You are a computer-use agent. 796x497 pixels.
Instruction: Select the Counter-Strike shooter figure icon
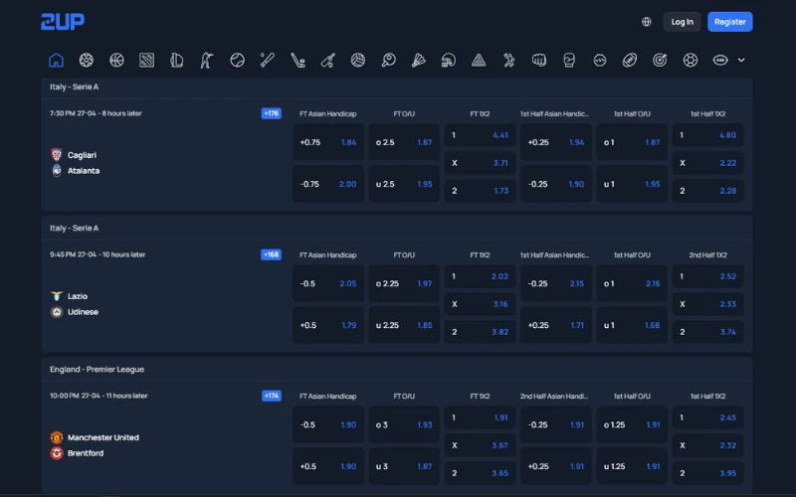point(207,60)
